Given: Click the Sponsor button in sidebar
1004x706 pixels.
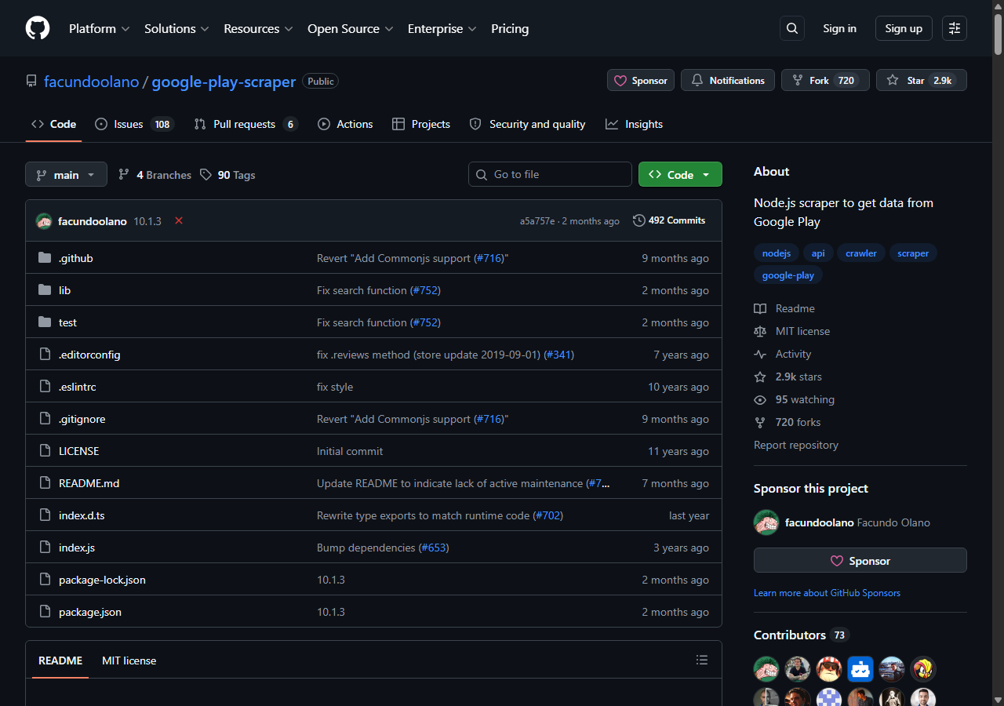Looking at the screenshot, I should point(860,561).
